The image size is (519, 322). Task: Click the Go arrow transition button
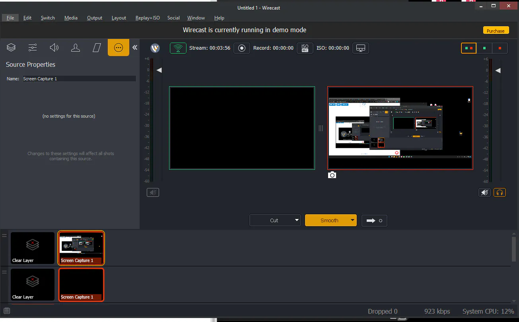(374, 221)
